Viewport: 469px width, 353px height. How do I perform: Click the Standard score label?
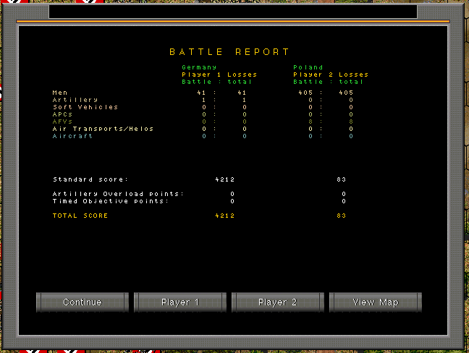click(x=90, y=179)
